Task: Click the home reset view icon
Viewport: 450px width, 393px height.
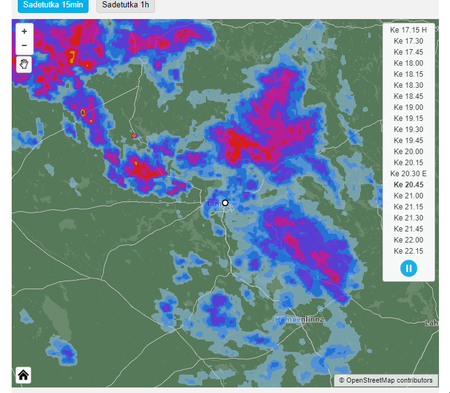Action: (x=23, y=375)
